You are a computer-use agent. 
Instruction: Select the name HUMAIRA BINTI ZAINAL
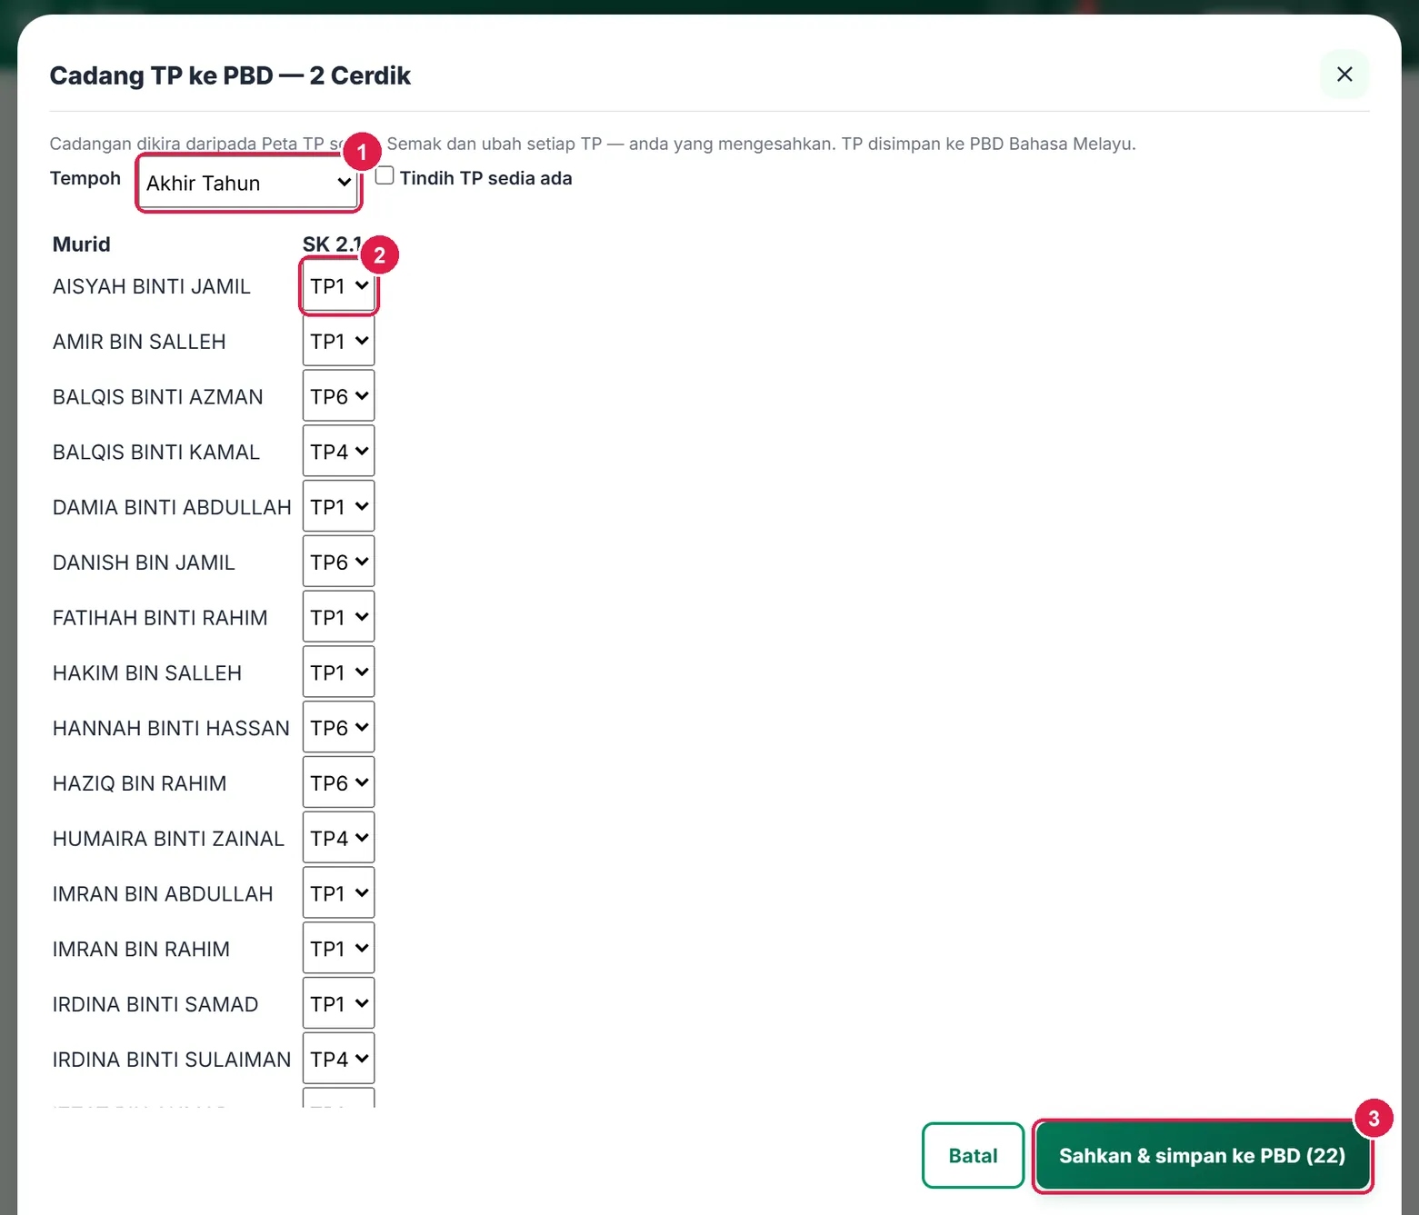pyautogui.click(x=168, y=839)
